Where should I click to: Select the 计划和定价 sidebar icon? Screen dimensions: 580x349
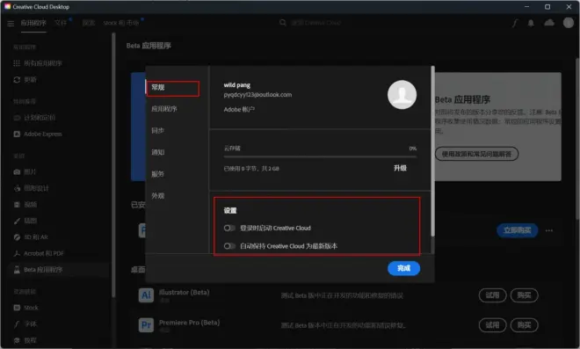(x=17, y=118)
